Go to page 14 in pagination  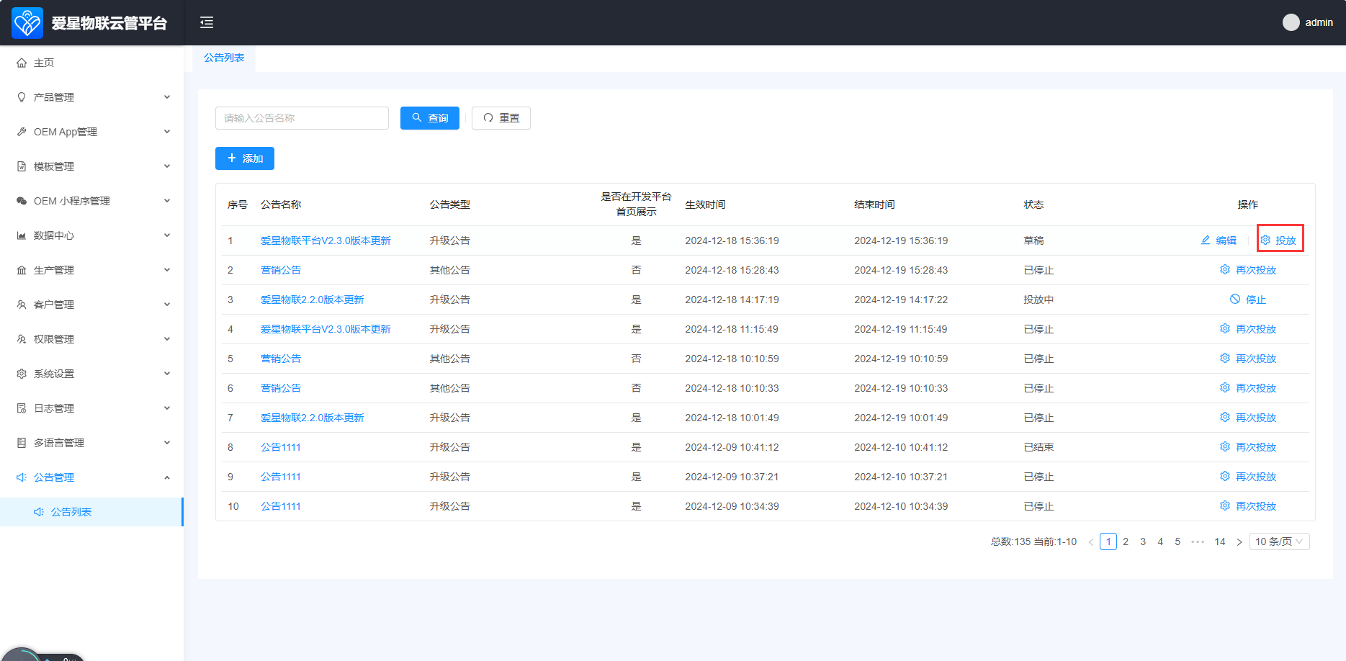coord(1220,541)
